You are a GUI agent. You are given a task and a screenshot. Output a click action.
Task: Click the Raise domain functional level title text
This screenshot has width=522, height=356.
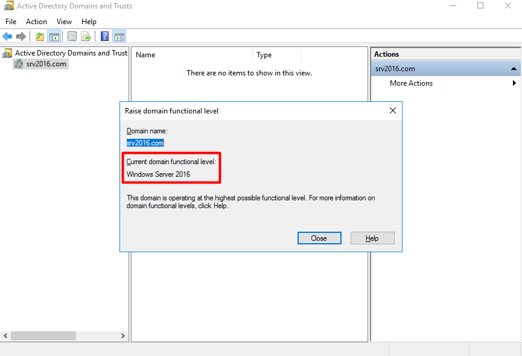[x=171, y=111]
